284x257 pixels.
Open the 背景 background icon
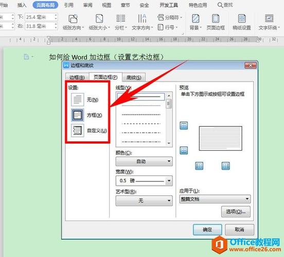click(196, 22)
